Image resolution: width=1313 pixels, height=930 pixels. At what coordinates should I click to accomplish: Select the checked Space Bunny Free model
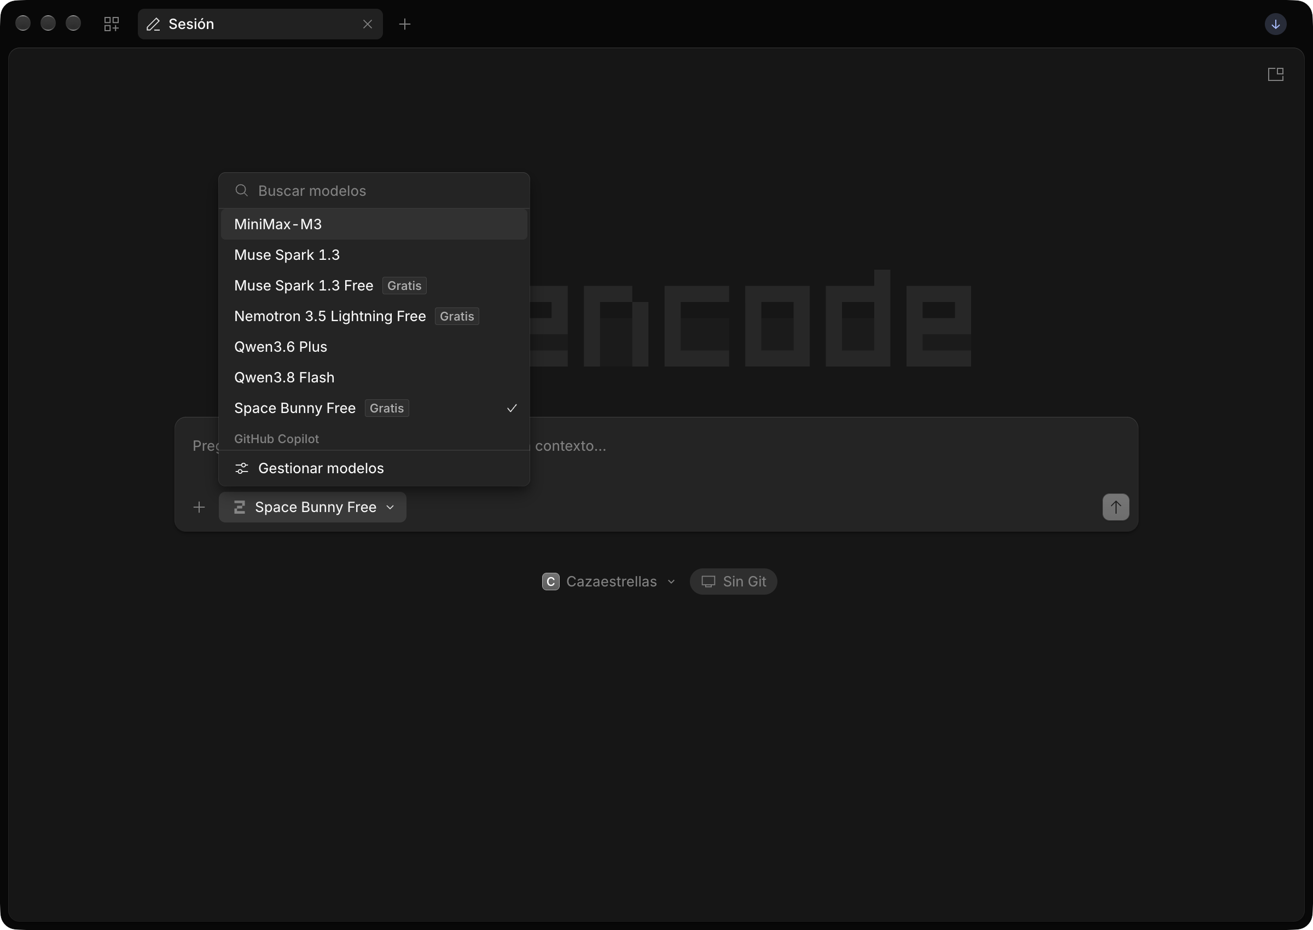tap(374, 408)
